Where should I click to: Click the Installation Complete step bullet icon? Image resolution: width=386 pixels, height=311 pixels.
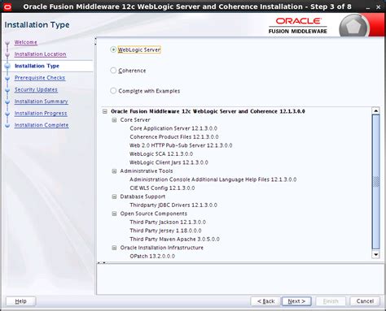7,125
